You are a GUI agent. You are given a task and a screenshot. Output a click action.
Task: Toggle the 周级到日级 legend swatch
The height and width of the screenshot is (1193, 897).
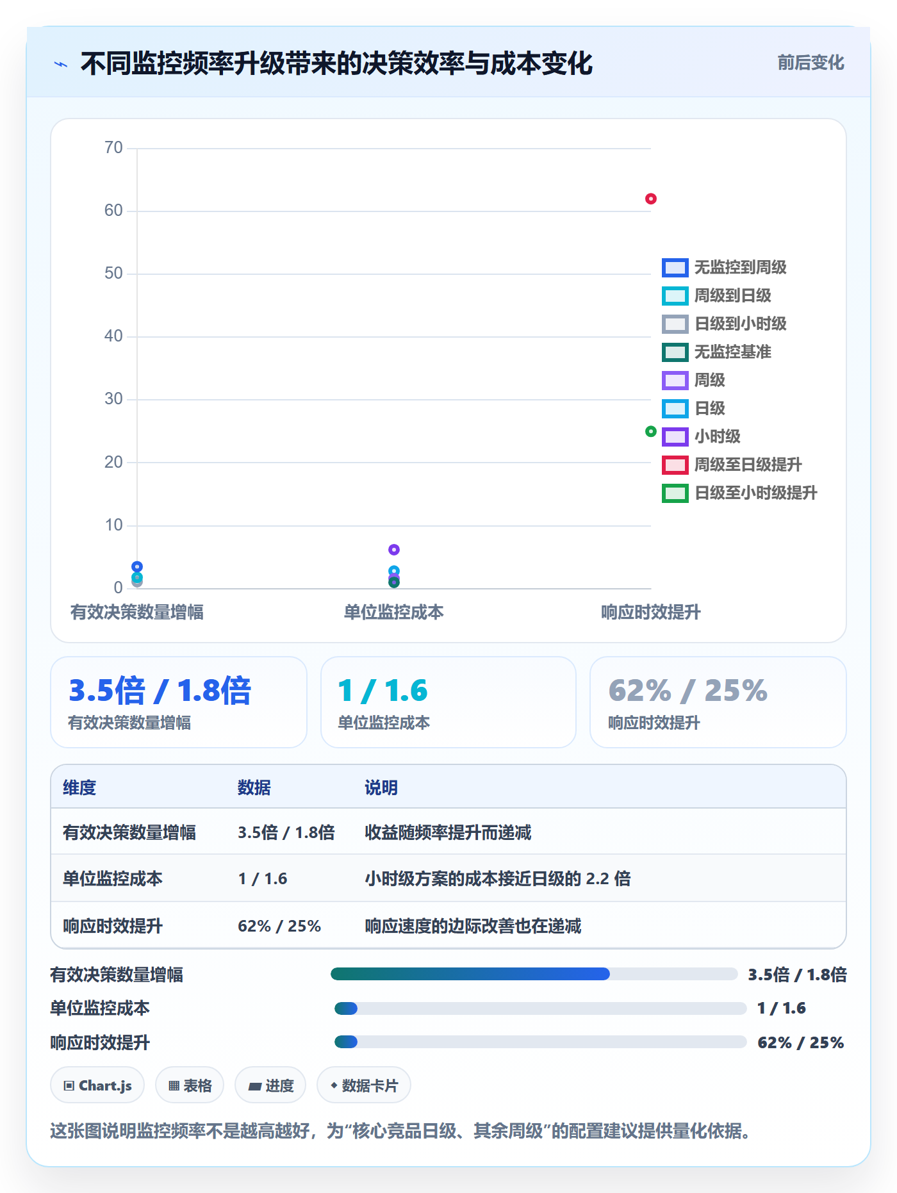[x=675, y=295]
